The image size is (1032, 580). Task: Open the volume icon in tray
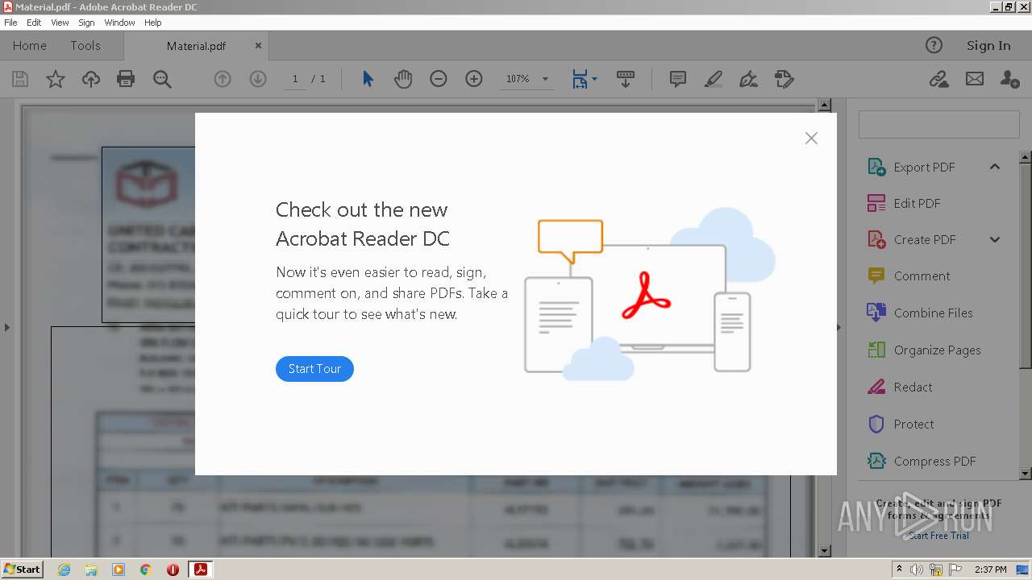(917, 570)
